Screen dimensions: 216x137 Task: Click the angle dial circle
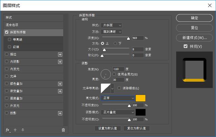[106, 74]
